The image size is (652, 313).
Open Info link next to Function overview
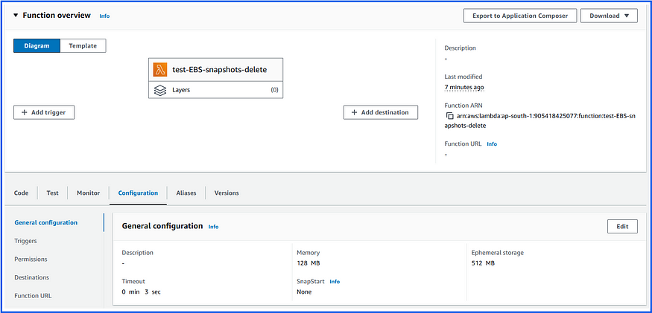pyautogui.click(x=104, y=16)
